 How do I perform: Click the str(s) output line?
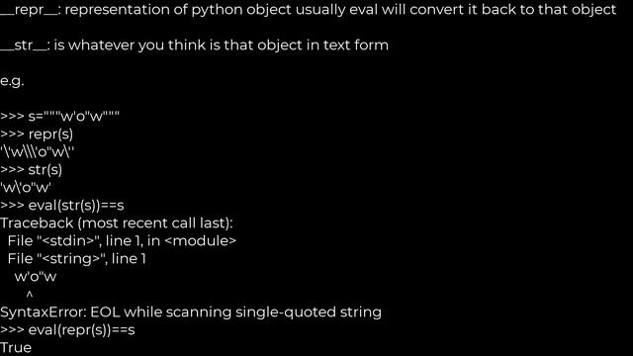(x=26, y=188)
